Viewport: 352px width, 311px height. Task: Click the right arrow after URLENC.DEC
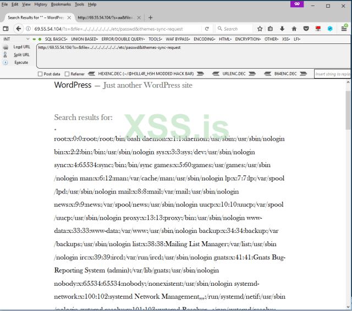click(x=252, y=74)
